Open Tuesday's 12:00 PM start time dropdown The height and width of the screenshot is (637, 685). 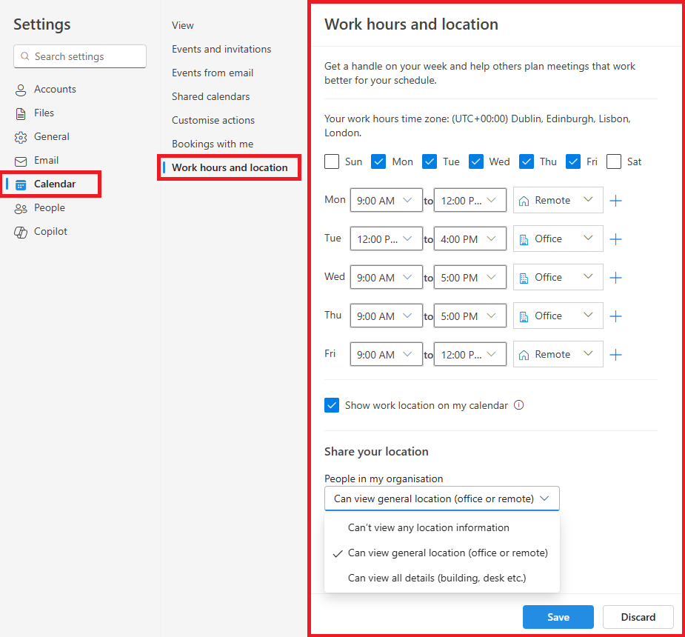(386, 239)
